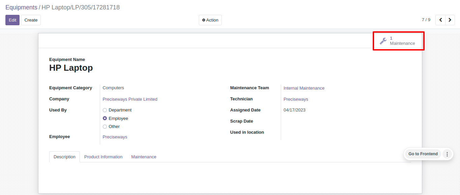Open the Action dropdown menu
Viewport: 460px width, 195px height.
210,20
